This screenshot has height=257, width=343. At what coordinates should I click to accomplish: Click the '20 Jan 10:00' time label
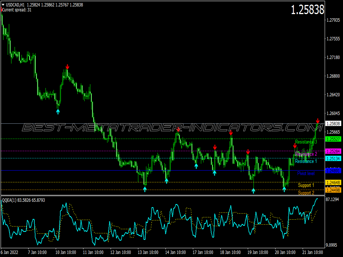(285, 252)
